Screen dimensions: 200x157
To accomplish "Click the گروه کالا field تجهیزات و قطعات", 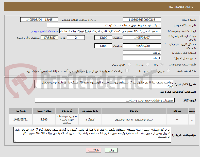I will coord(105,100).
